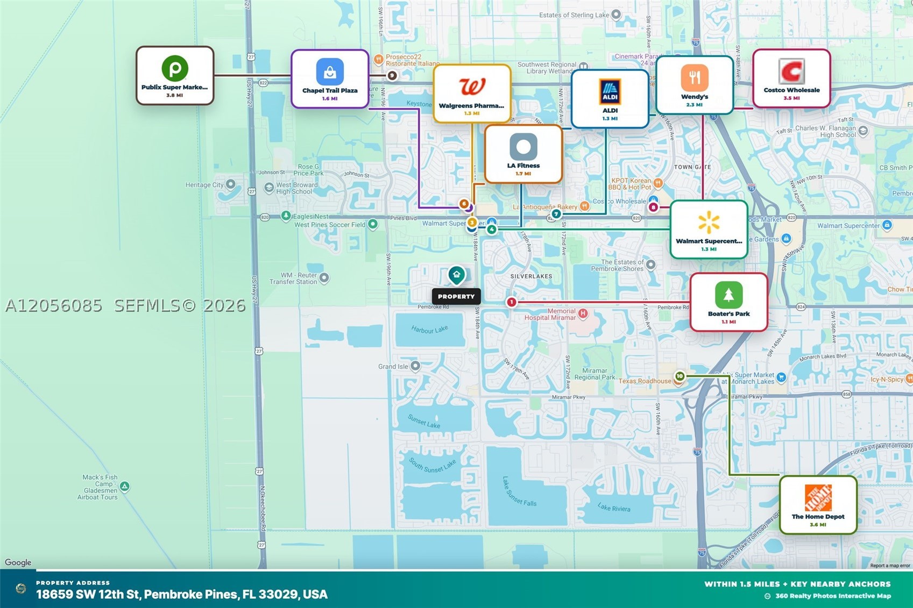The width and height of the screenshot is (913, 608).
Task: Click the black PROPERTY label
Action: point(456,296)
